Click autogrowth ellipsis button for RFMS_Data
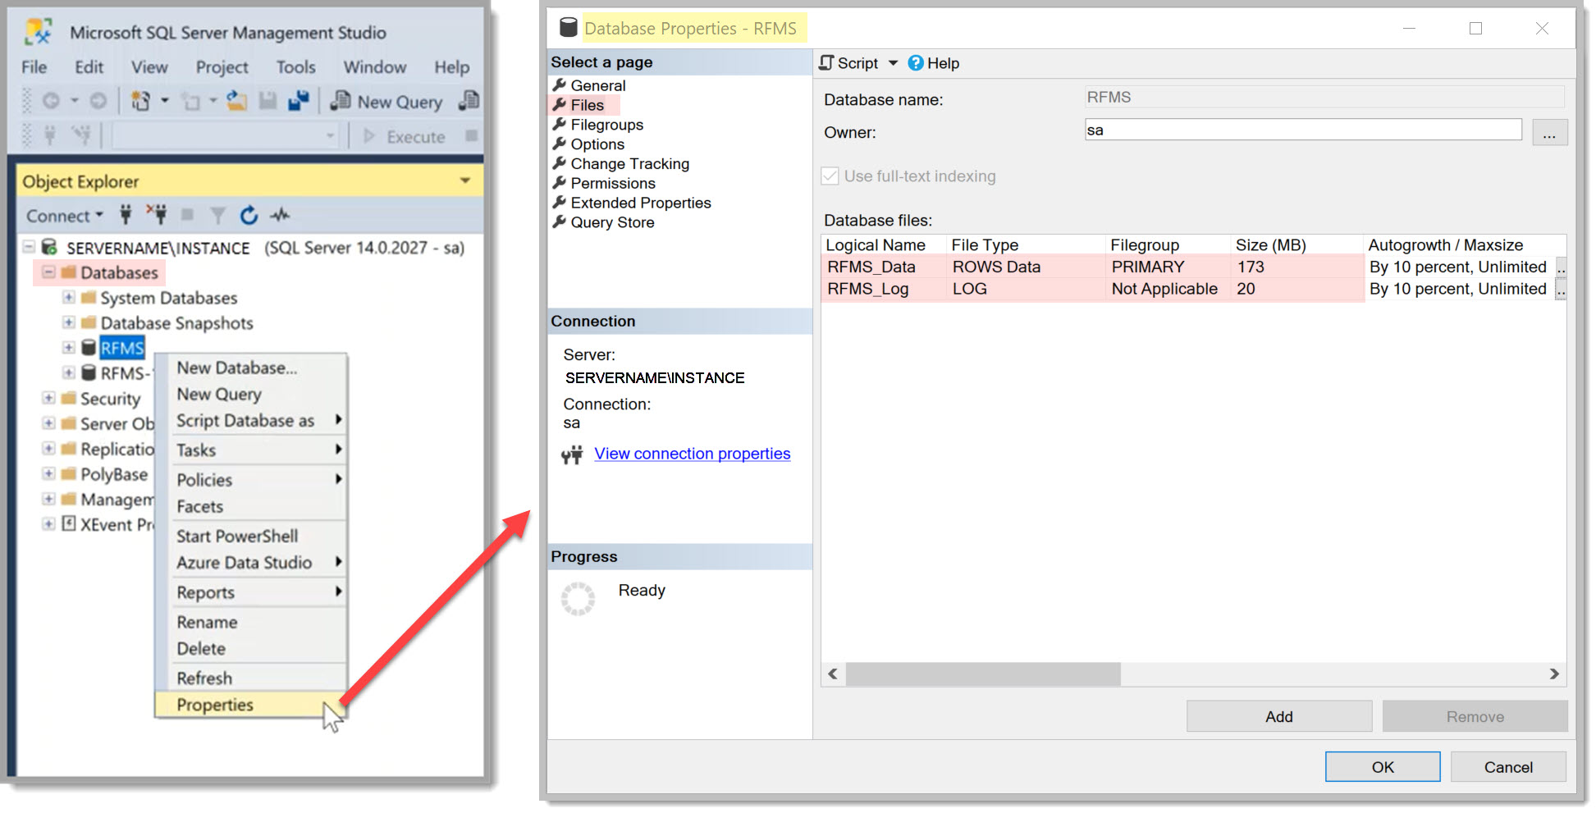1596x813 pixels. click(x=1561, y=267)
